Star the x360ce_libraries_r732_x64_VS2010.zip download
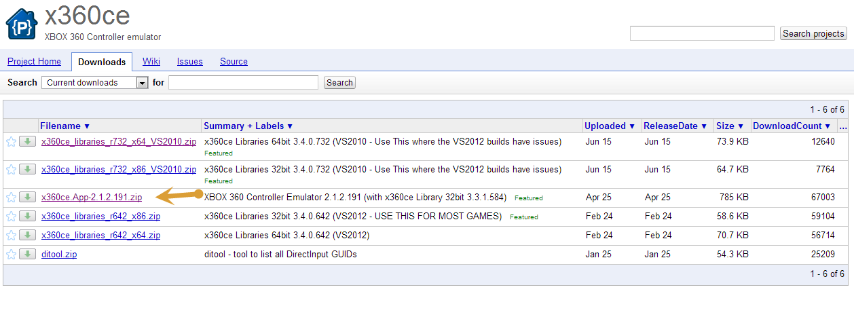Viewport: 854px width, 315px height. click(x=11, y=142)
